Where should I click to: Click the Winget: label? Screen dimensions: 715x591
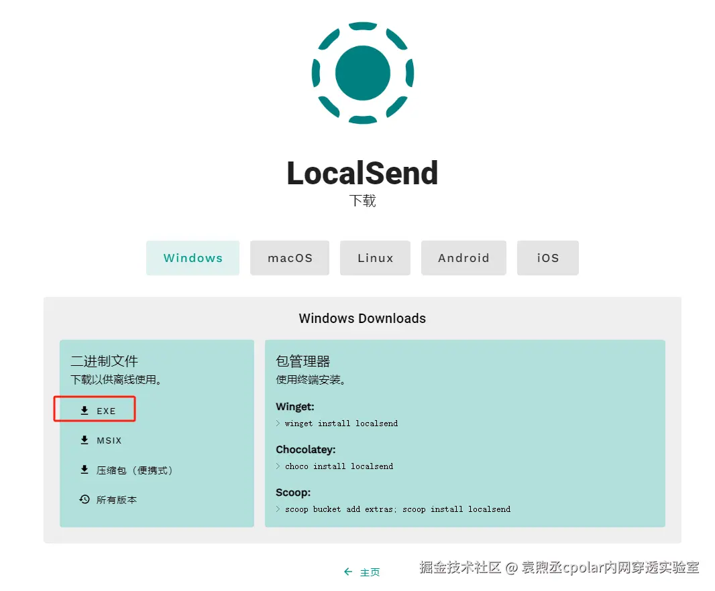(295, 407)
